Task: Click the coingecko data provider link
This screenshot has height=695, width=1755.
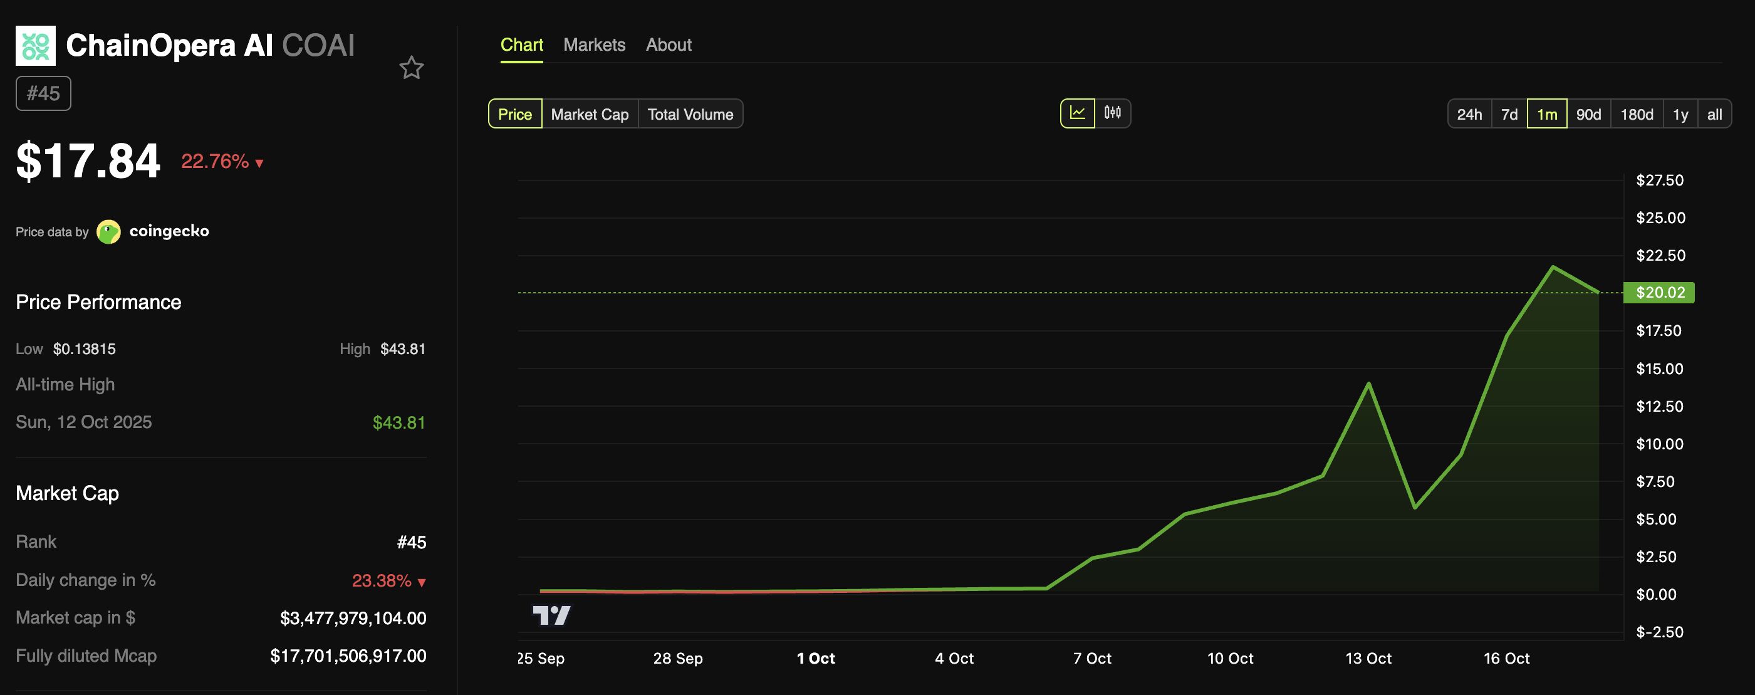Action: pos(169,231)
